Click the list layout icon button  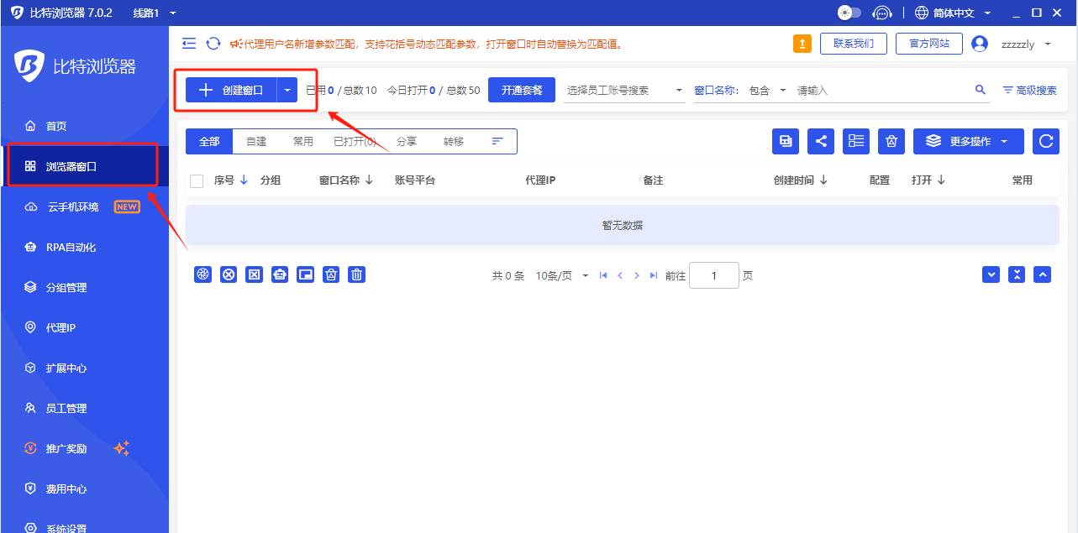[856, 141]
